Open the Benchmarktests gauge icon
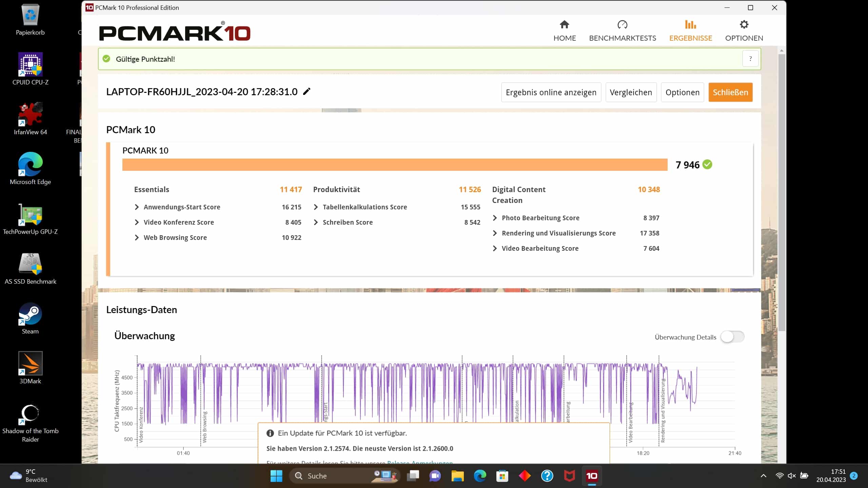 622,25
